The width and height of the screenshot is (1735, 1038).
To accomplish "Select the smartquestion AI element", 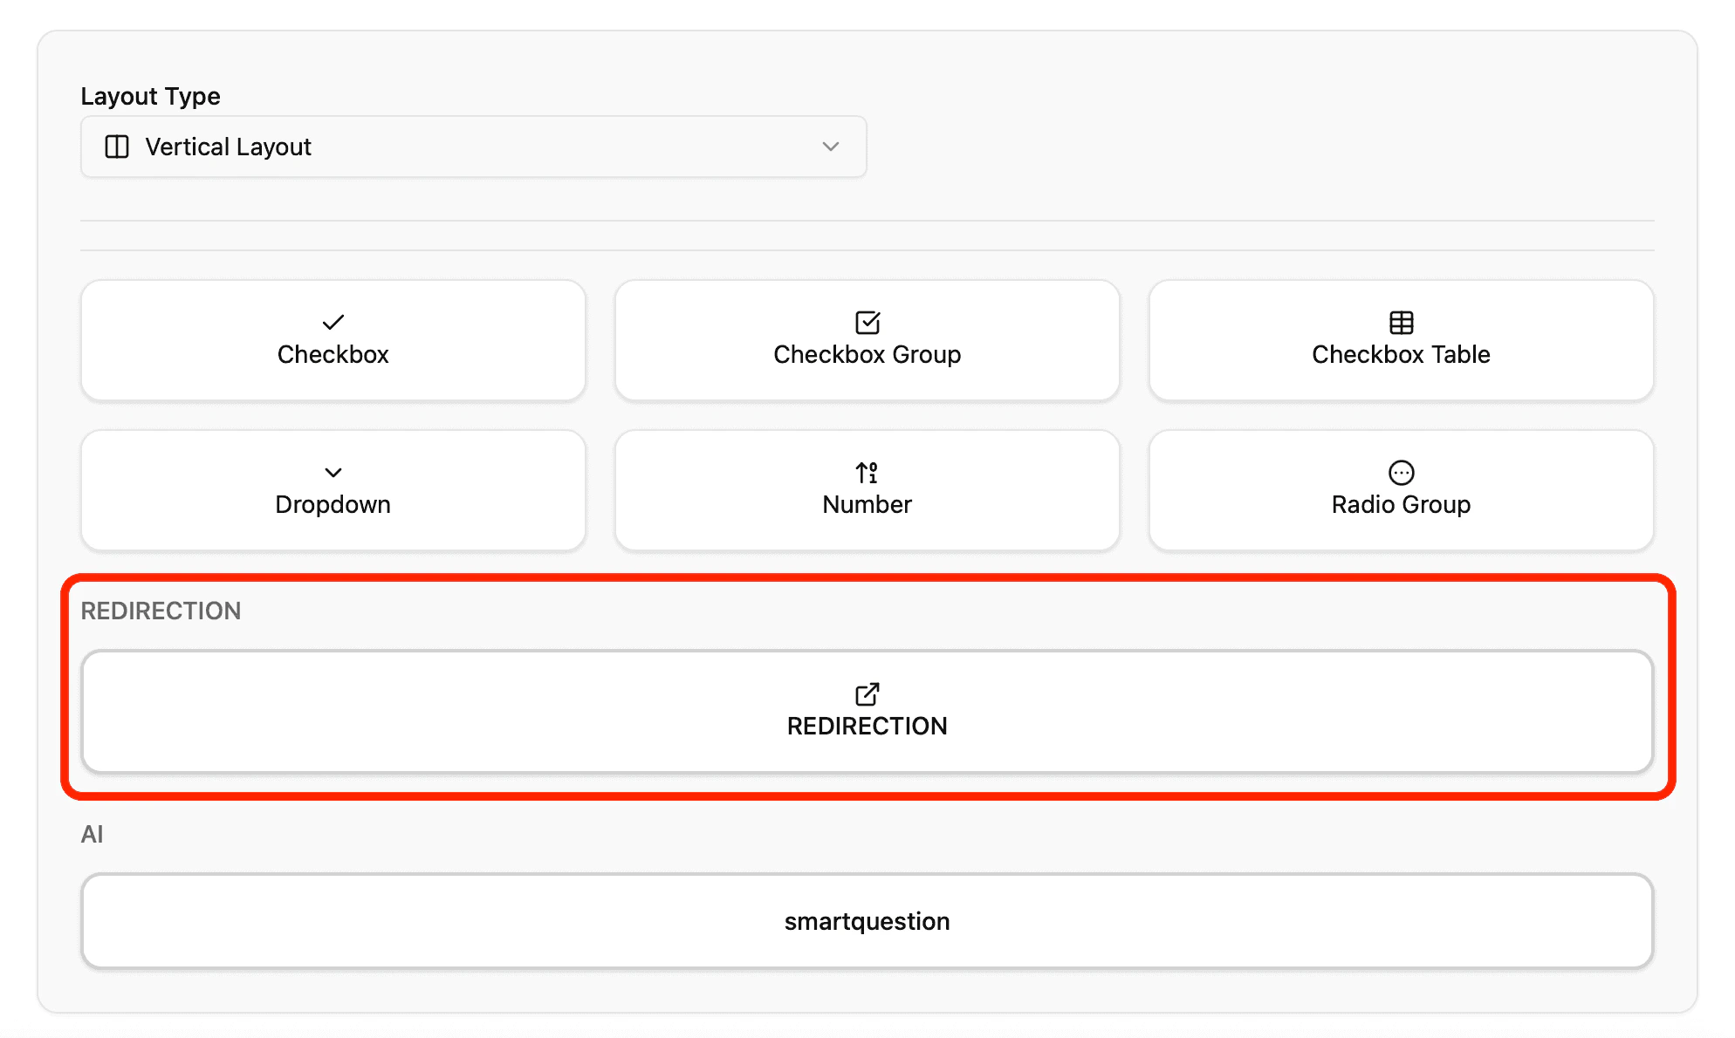I will click(x=867, y=921).
